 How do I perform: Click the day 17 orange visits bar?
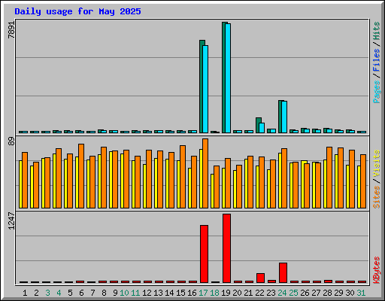205,173
